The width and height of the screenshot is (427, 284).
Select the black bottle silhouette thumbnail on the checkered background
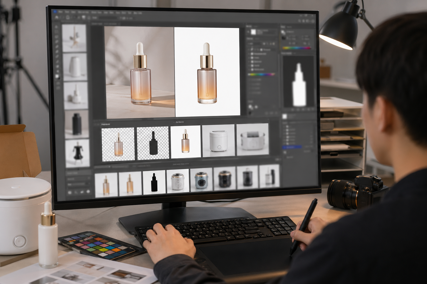tap(153, 143)
